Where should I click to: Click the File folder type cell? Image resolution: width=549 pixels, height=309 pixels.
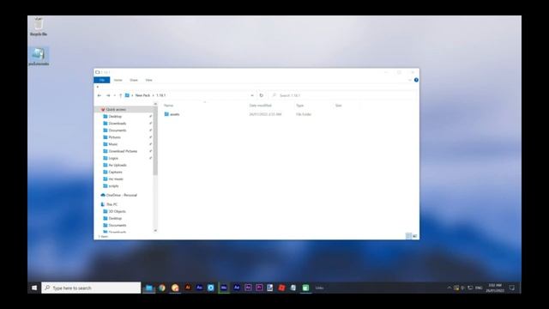click(x=304, y=114)
